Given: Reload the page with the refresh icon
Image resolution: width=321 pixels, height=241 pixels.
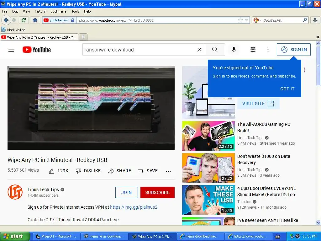Looking at the screenshot, I should [x=24, y=20].
